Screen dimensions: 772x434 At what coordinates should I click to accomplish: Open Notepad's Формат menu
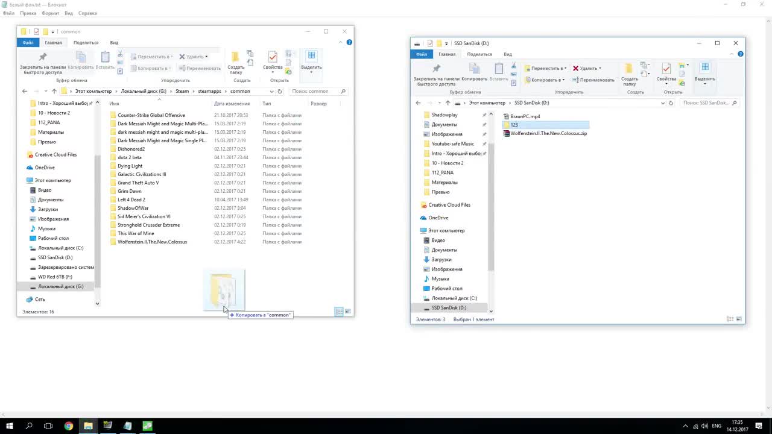[x=50, y=13]
